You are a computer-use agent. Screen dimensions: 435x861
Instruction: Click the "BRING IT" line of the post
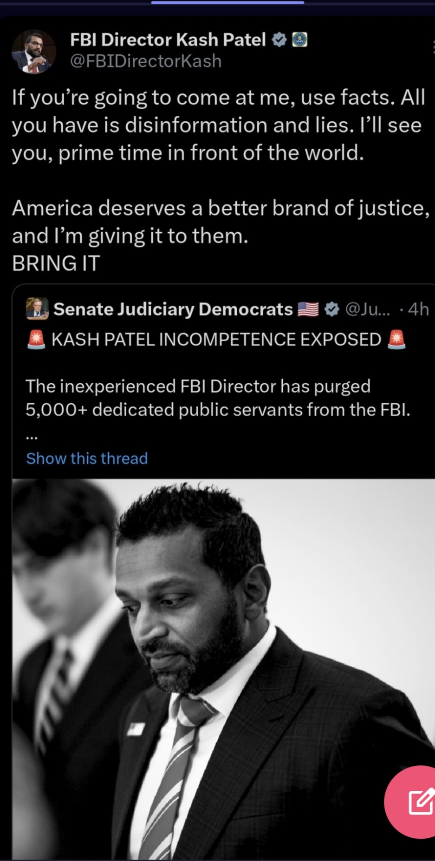(x=56, y=263)
